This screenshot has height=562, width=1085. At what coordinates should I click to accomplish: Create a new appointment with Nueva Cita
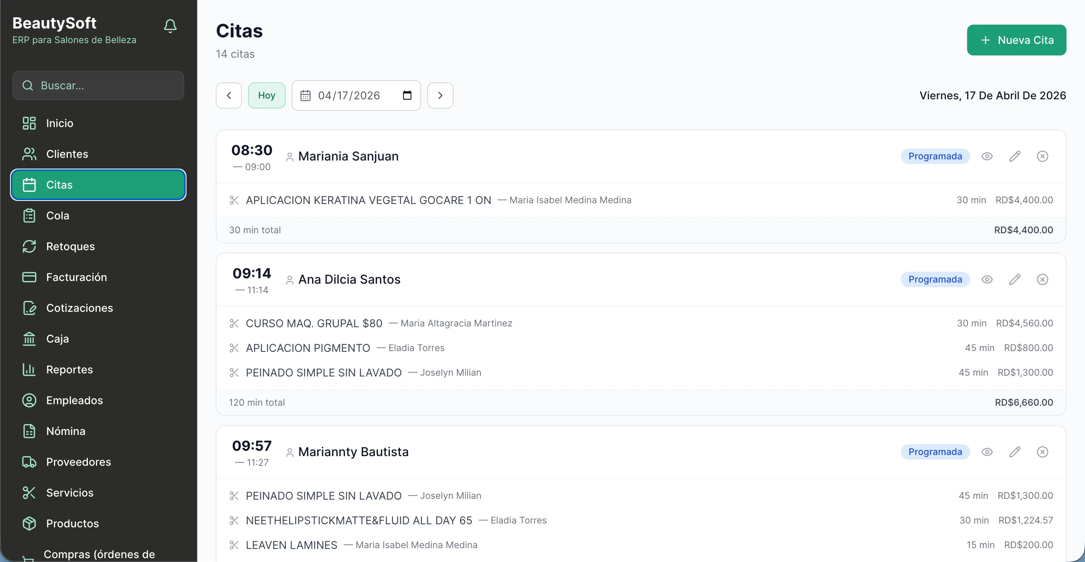1016,40
